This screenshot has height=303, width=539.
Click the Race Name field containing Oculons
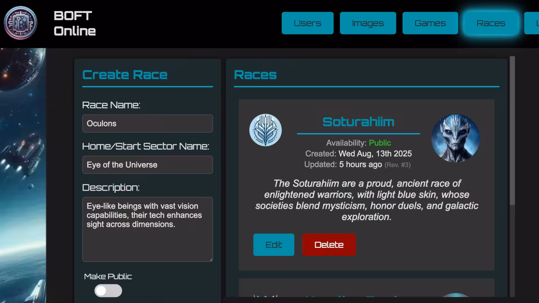click(147, 123)
